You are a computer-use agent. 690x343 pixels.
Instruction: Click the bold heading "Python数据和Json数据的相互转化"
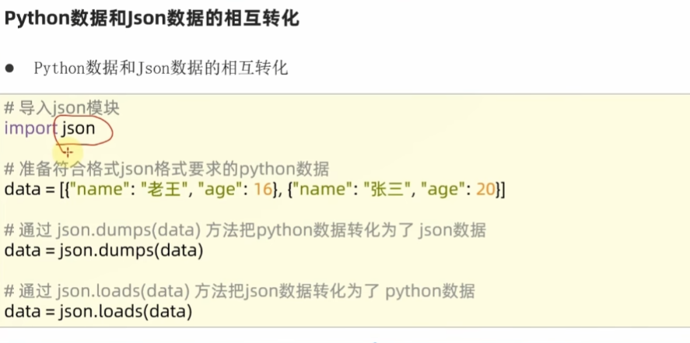coord(152,19)
